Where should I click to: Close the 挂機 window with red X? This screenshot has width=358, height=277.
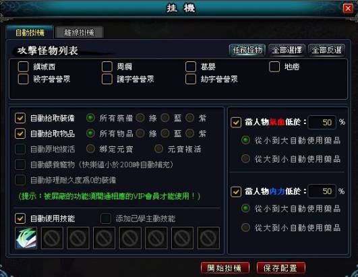[348, 9]
